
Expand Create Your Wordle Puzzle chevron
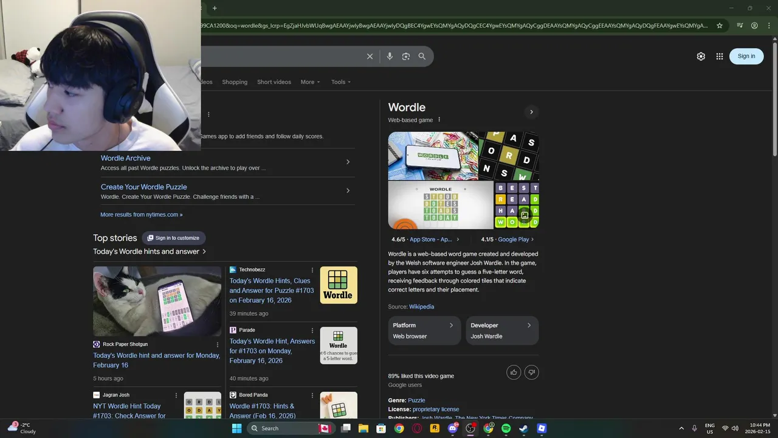(348, 190)
